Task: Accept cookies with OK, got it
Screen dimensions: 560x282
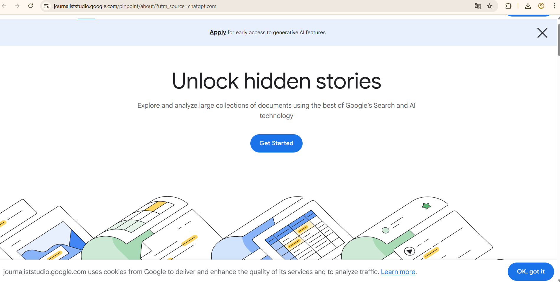Action: [x=530, y=271]
